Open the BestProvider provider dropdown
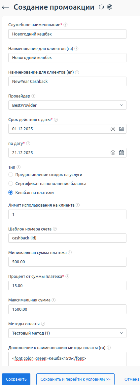 tap(67, 105)
